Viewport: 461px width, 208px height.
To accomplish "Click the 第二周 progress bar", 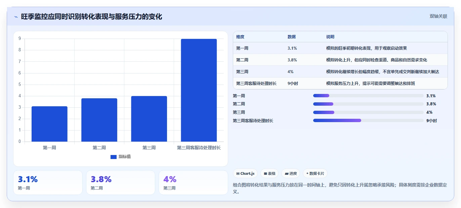I will click(x=368, y=104).
